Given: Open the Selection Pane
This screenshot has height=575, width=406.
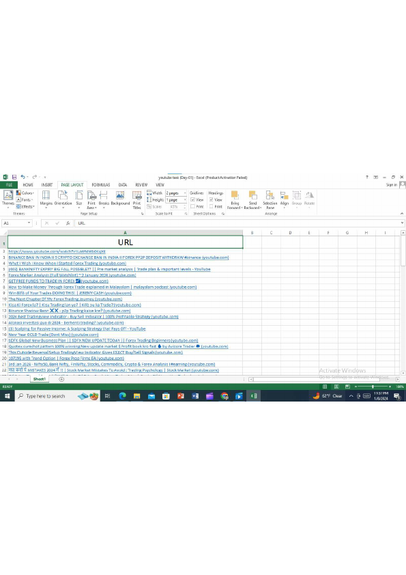Looking at the screenshot, I should (x=270, y=199).
